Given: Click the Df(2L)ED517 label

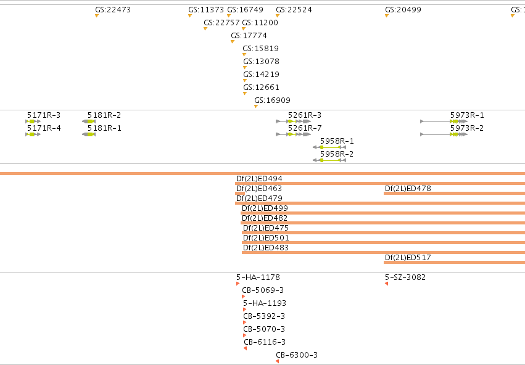Looking at the screenshot, I should point(408,258).
